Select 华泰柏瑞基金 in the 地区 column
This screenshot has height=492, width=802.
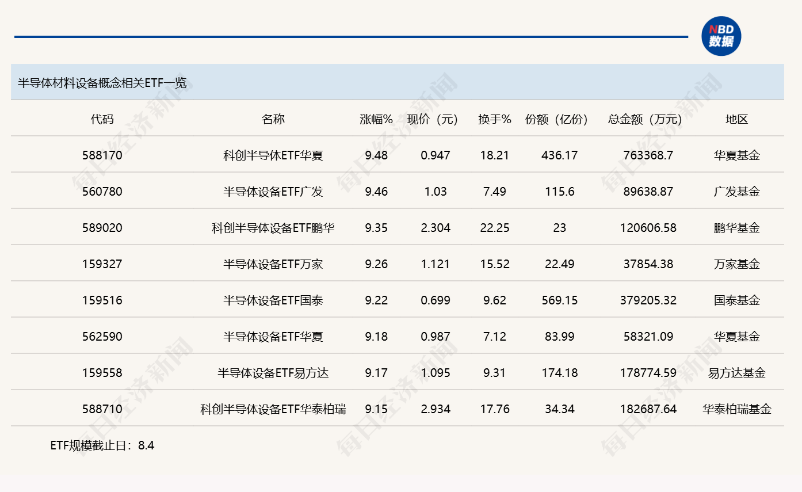(737, 409)
